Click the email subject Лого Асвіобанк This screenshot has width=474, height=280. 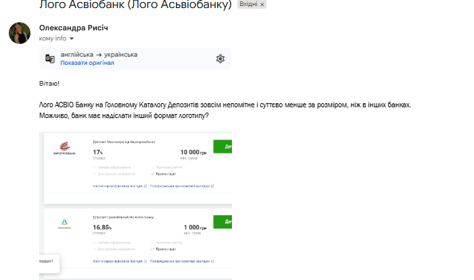(135, 5)
